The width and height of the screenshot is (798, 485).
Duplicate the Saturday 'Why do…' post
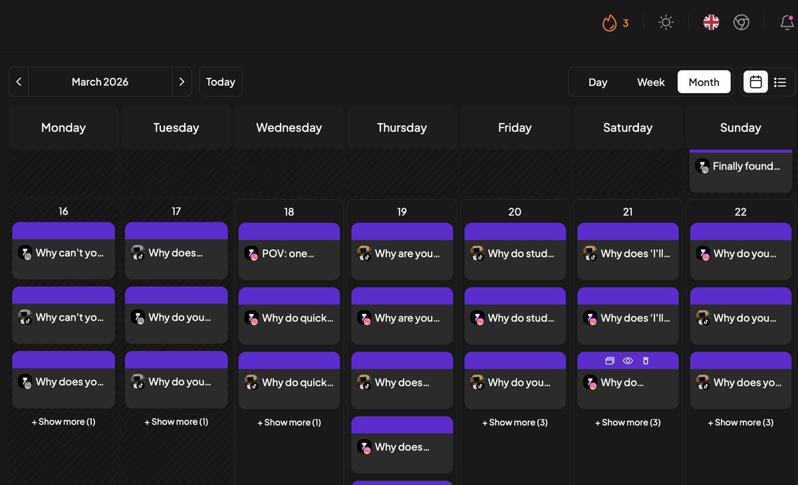(610, 361)
